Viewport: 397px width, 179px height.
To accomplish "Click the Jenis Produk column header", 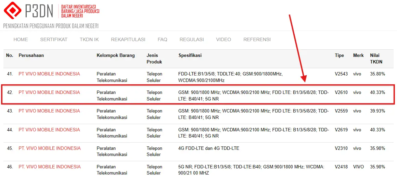I will pos(154,59).
